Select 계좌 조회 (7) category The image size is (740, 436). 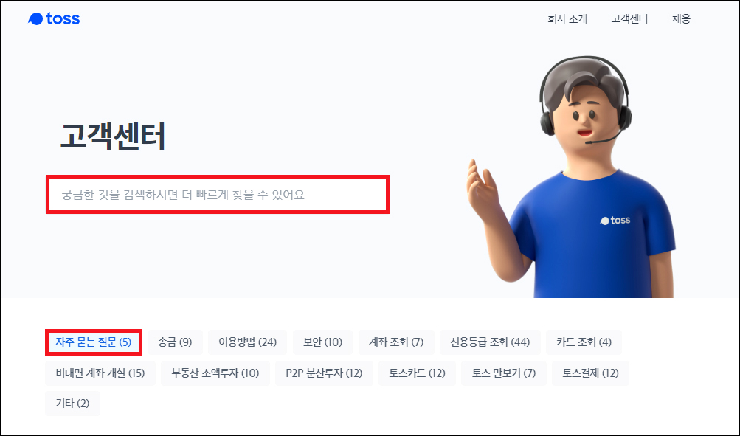coord(396,342)
